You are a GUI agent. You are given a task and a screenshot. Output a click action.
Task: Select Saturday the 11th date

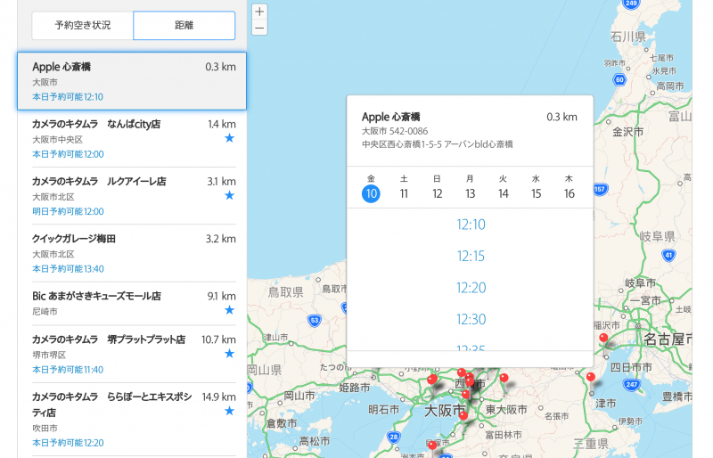coord(404,193)
